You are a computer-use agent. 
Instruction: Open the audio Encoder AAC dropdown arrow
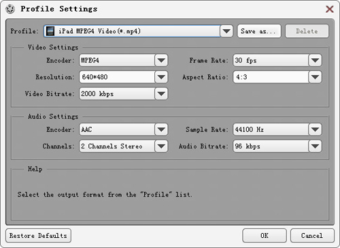[161, 129]
